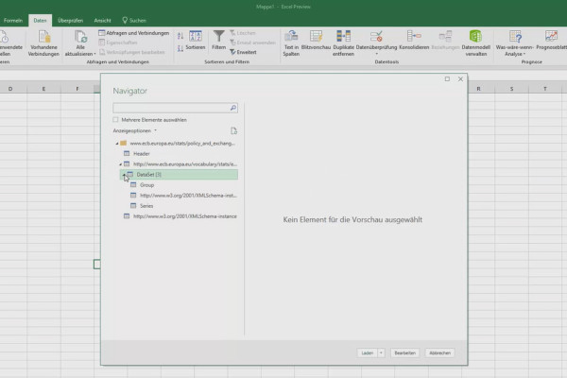The height and width of the screenshot is (378, 567).
Task: Collapse the www.ecb.europa.eu root folder
Action: pyautogui.click(x=117, y=144)
